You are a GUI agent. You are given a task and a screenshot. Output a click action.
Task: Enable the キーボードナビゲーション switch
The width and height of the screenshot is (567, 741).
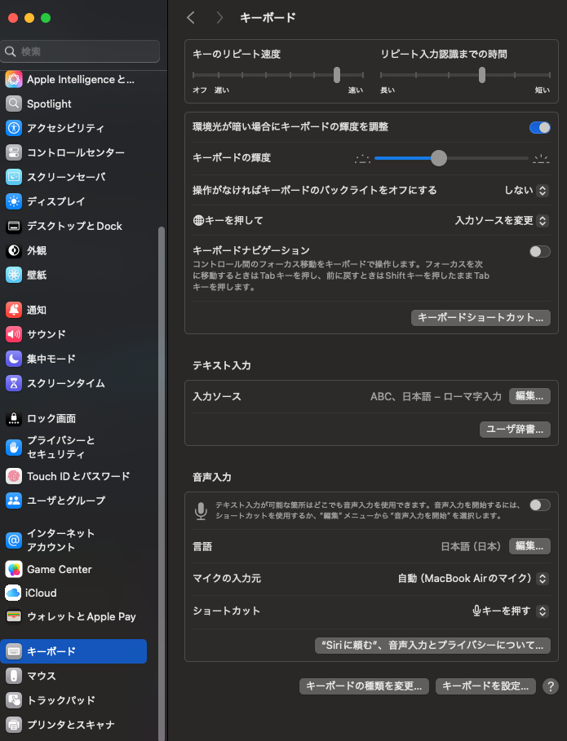pyautogui.click(x=539, y=251)
